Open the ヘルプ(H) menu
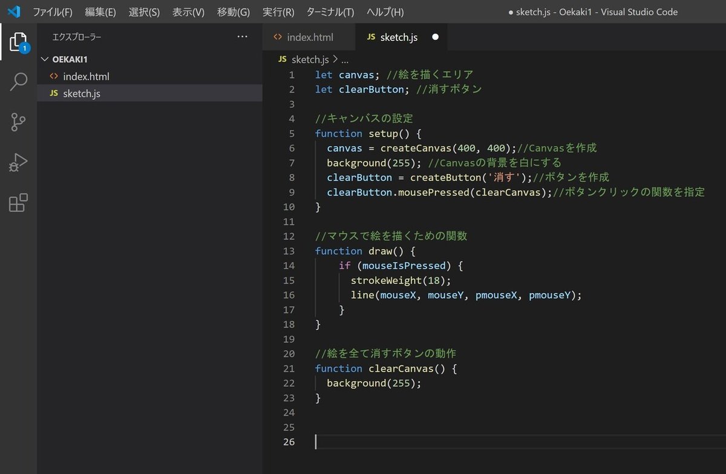Screen dimensions: 726x474 (385, 12)
